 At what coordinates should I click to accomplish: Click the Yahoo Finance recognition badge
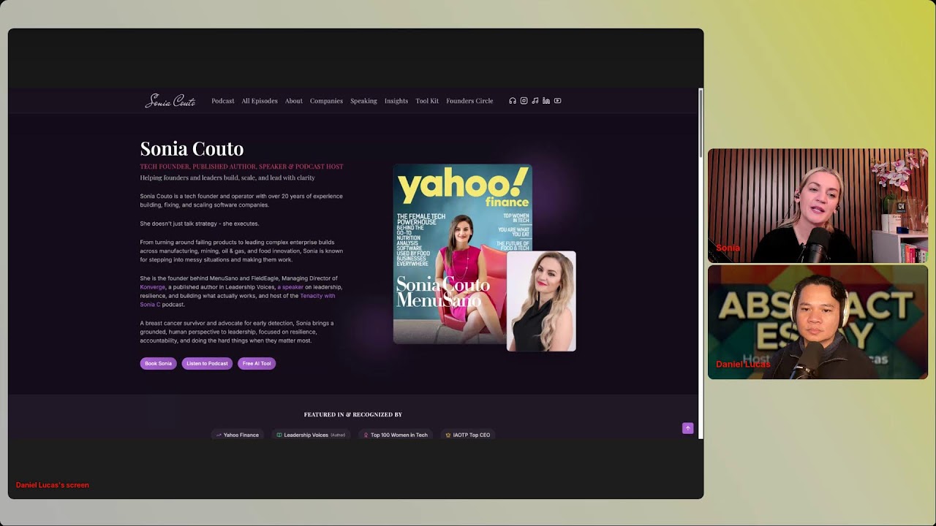pos(238,435)
